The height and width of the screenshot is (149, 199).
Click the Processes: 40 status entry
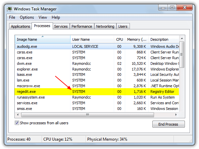pyautogui.click(x=19, y=139)
